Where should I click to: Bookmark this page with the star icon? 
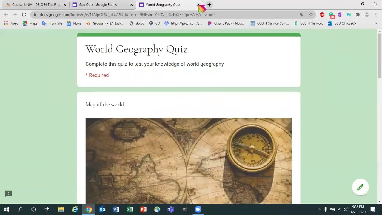(x=311, y=14)
